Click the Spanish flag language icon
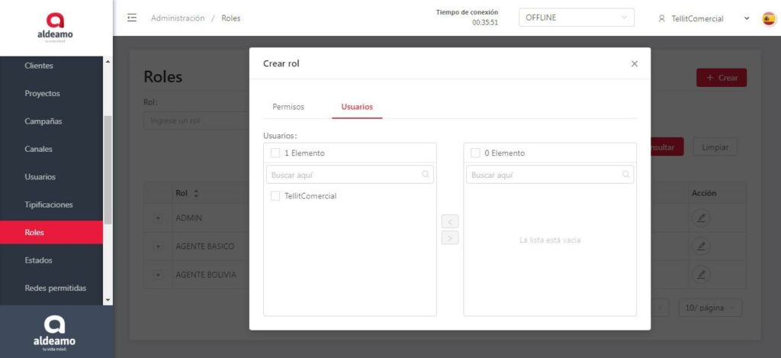This screenshot has width=781, height=358. coord(769,18)
